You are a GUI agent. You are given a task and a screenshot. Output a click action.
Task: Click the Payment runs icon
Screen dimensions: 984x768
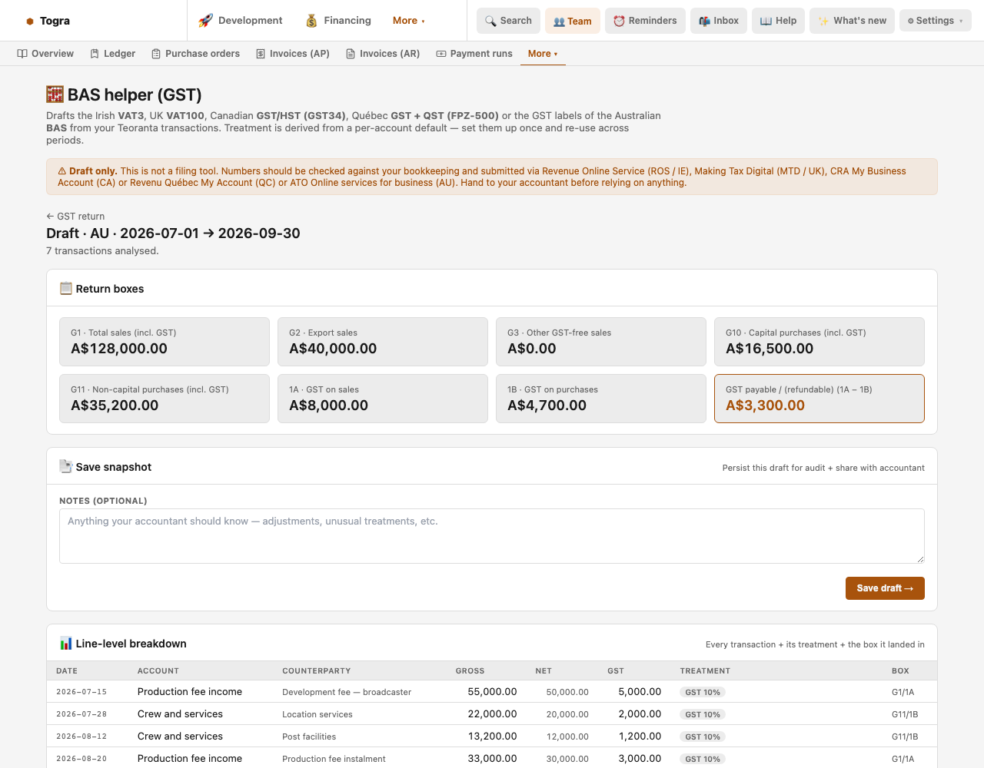point(441,54)
